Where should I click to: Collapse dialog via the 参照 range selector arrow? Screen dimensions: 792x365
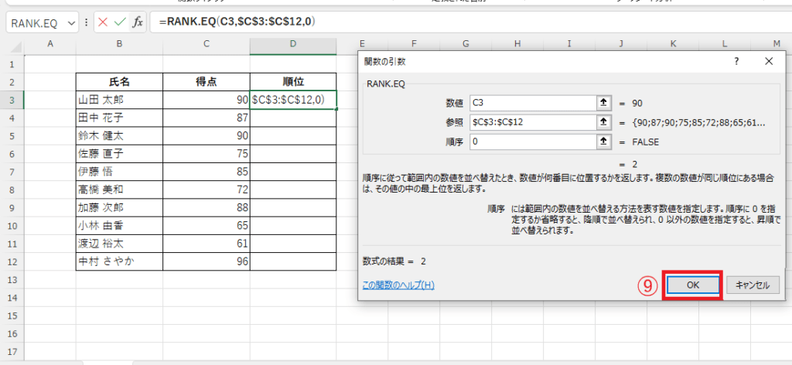(603, 123)
